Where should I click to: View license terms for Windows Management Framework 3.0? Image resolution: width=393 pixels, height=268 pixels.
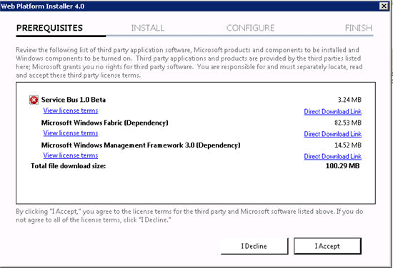(71, 155)
